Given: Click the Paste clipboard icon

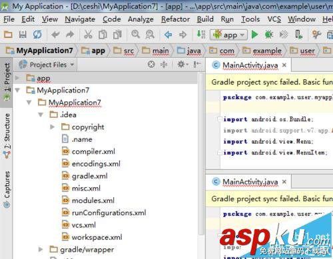Looking at the screenshot, I should [117, 35].
